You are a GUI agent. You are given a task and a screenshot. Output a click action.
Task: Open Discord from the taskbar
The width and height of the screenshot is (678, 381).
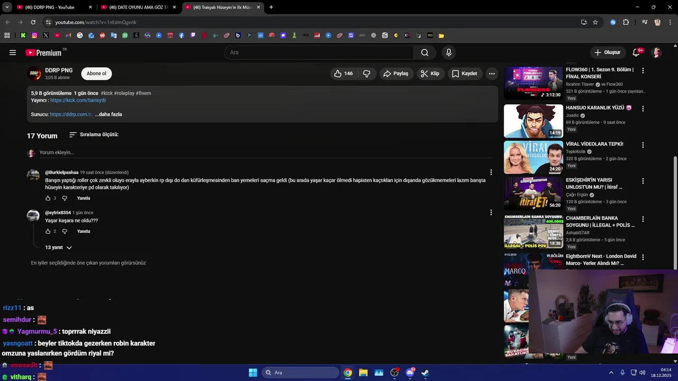pos(410,373)
